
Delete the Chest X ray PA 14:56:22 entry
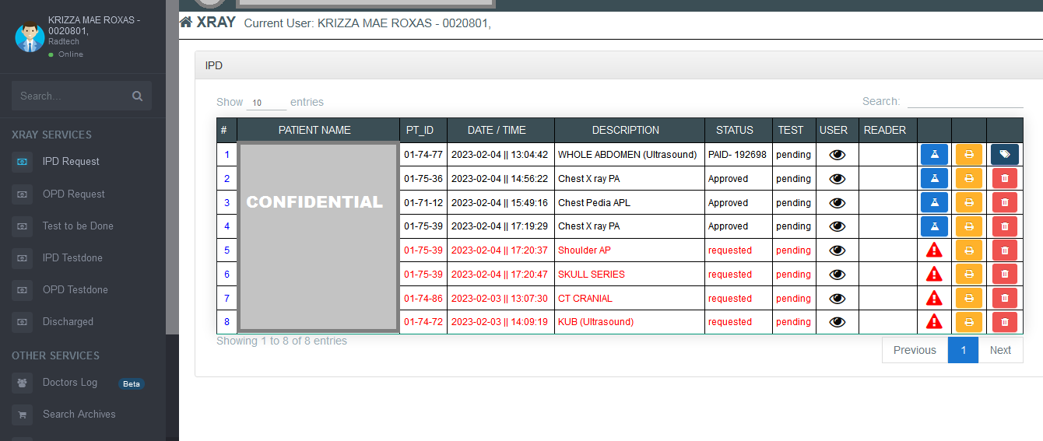pos(1005,178)
